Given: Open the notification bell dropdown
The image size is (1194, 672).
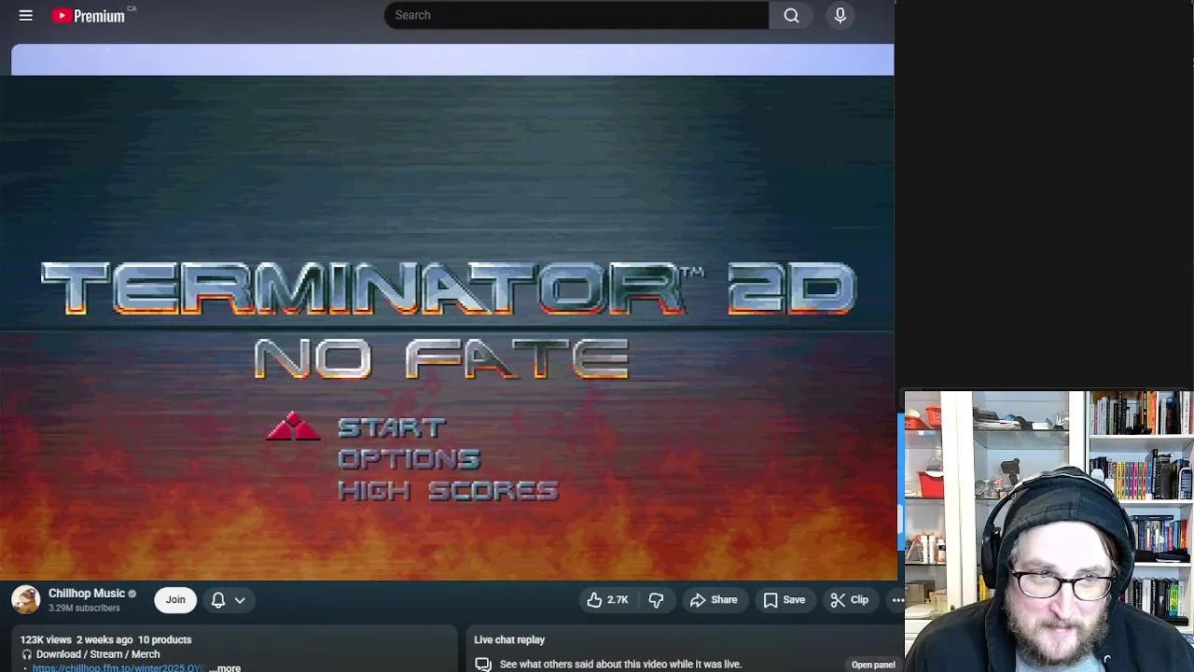Looking at the screenshot, I should pyautogui.click(x=228, y=600).
